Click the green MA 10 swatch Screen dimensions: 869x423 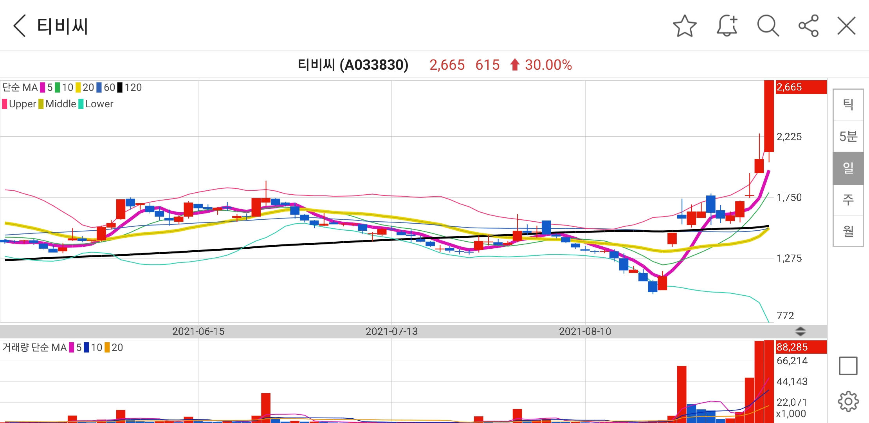[x=58, y=87]
